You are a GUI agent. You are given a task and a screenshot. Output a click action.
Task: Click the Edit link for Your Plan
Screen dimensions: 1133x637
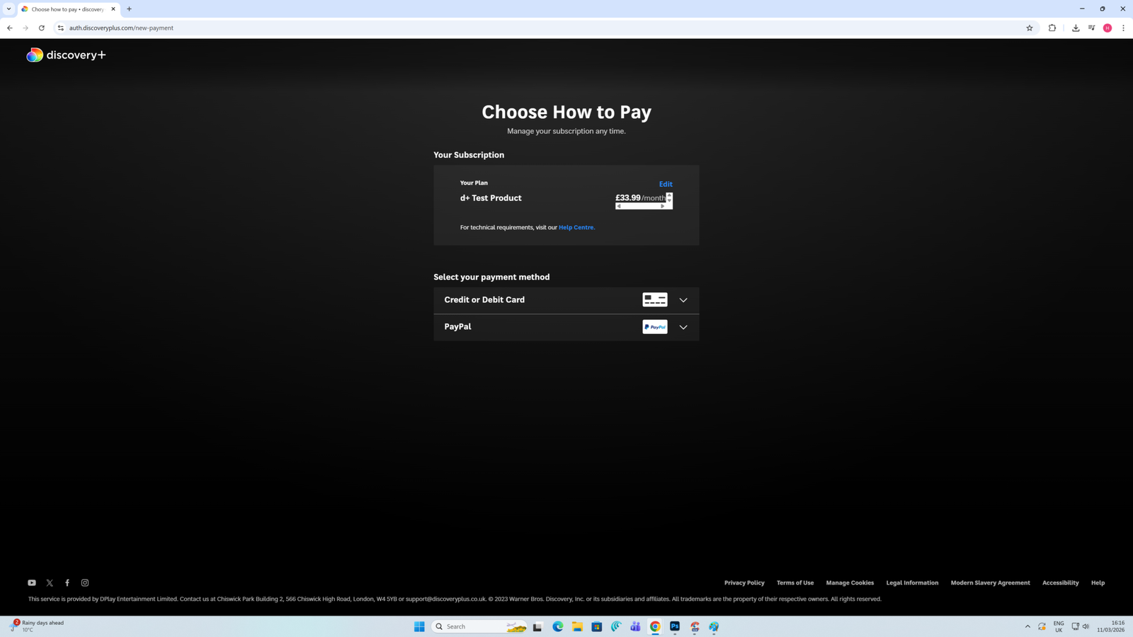tap(665, 184)
